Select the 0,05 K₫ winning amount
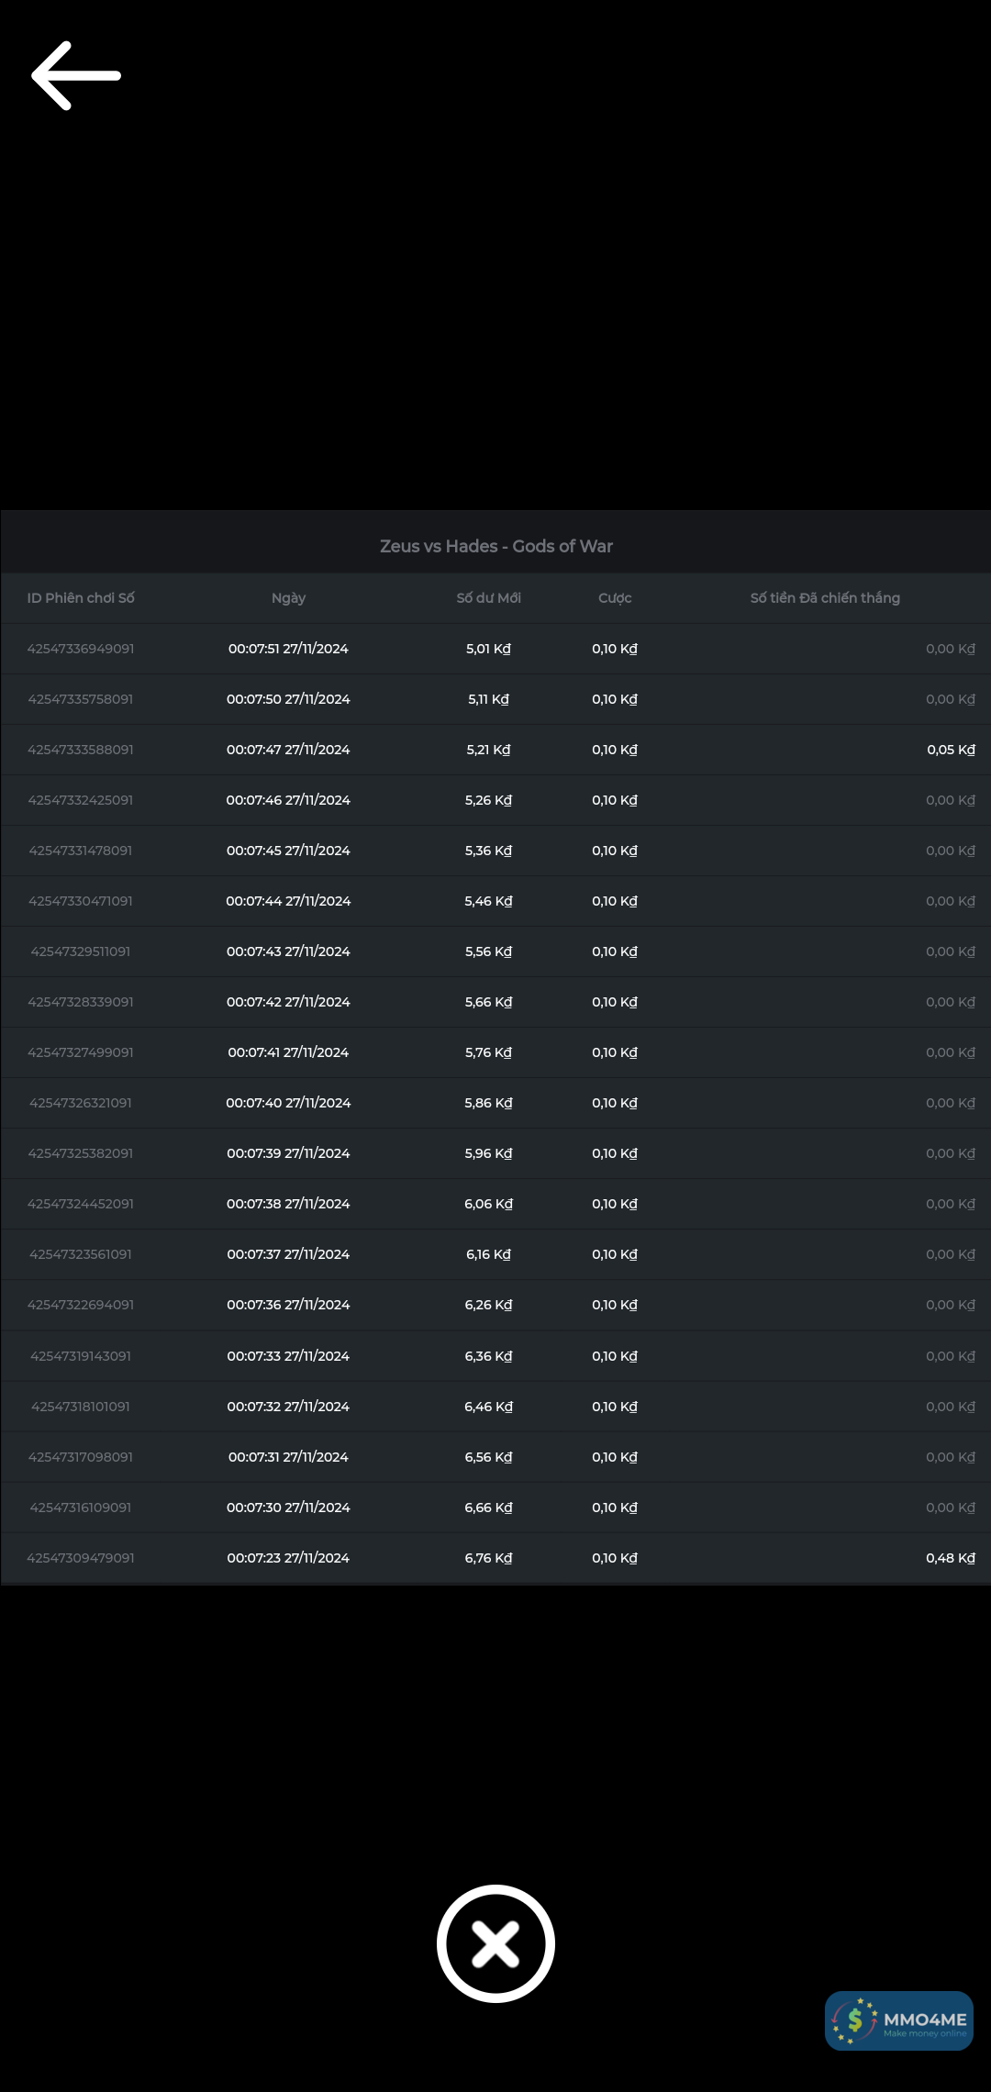The height and width of the screenshot is (2092, 991). coord(951,750)
